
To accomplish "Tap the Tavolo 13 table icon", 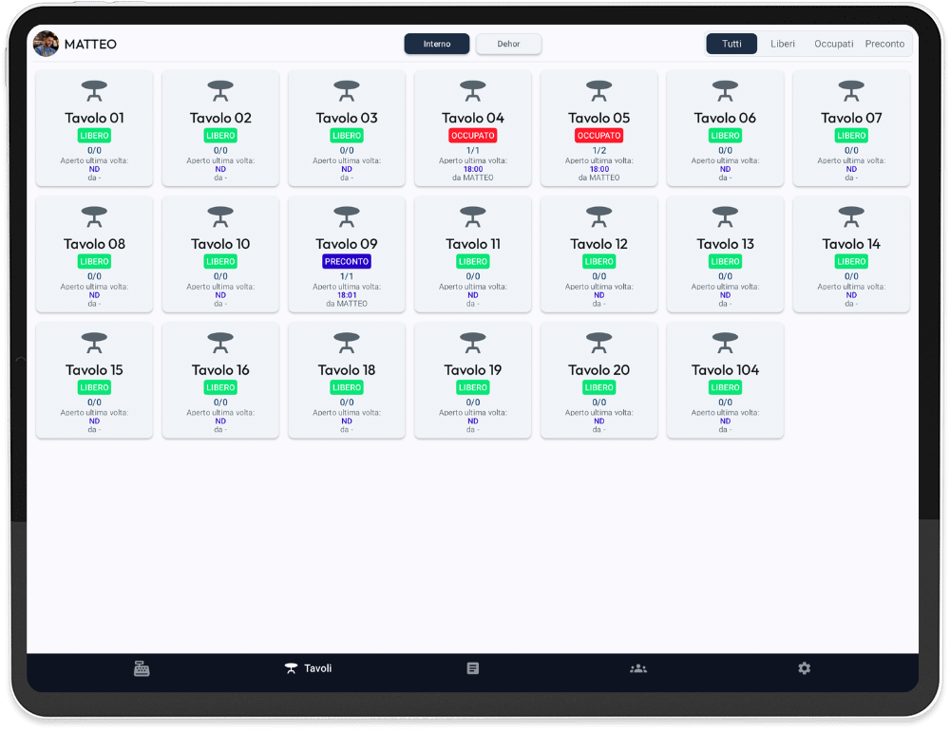I will point(725,216).
